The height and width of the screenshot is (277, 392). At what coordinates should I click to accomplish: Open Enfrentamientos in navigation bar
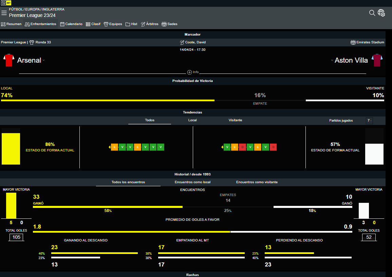coord(40,24)
